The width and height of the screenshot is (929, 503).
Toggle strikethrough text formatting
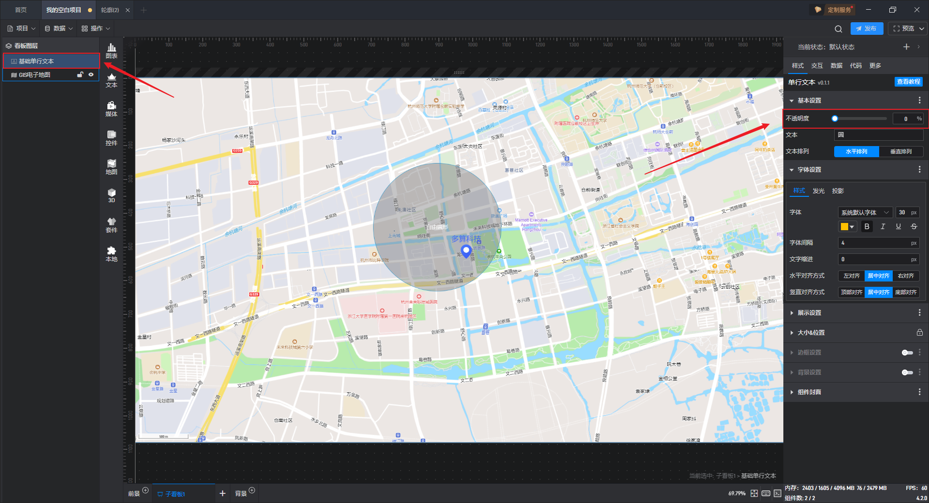(914, 226)
